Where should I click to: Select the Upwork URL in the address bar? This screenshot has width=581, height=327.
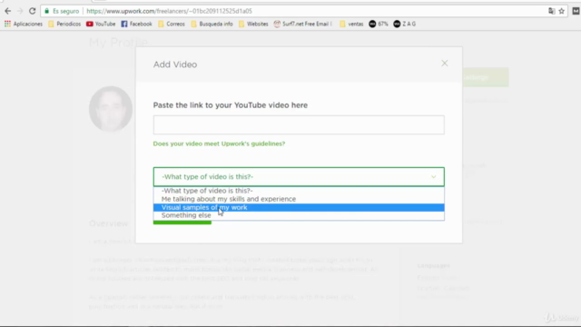point(170,11)
